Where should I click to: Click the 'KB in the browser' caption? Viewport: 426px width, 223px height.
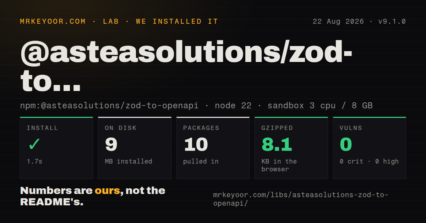tap(279, 165)
